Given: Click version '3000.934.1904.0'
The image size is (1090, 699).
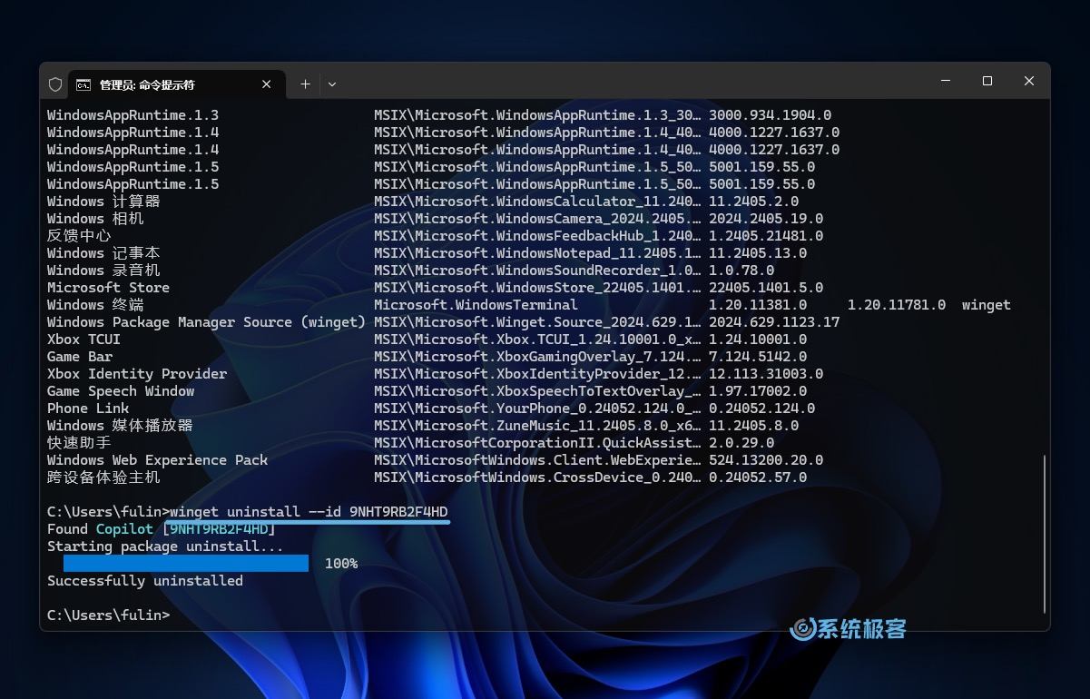Looking at the screenshot, I should (770, 115).
